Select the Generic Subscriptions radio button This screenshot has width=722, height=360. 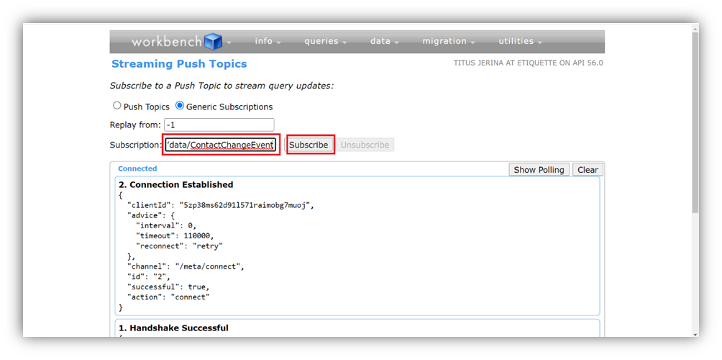click(x=180, y=106)
